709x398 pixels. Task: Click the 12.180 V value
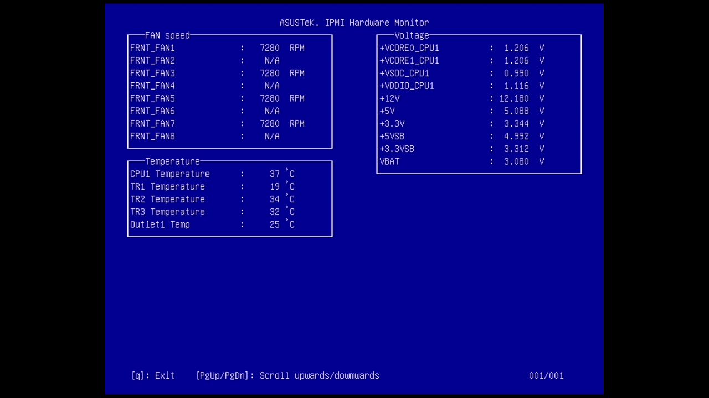522,98
